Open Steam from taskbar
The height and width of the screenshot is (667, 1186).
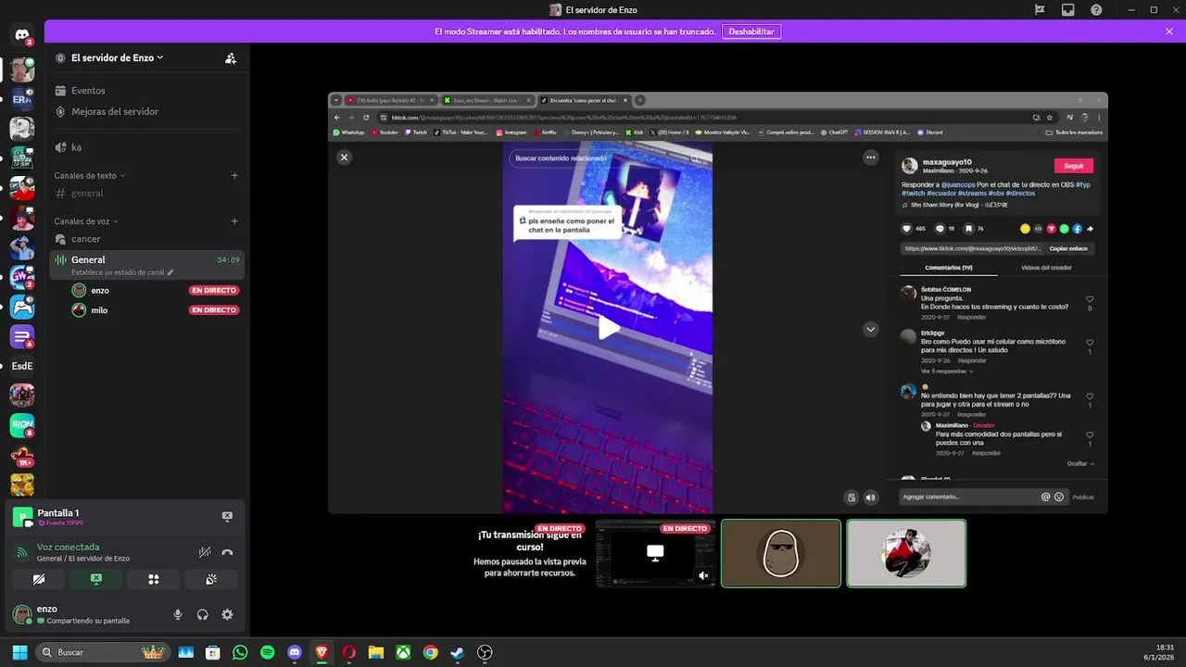(458, 652)
